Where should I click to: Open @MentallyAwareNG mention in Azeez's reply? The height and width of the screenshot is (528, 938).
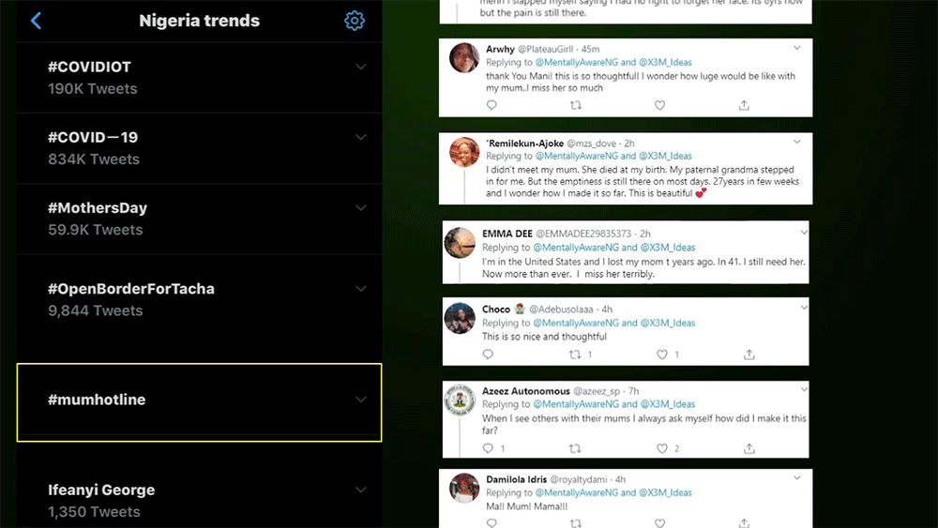click(x=576, y=404)
